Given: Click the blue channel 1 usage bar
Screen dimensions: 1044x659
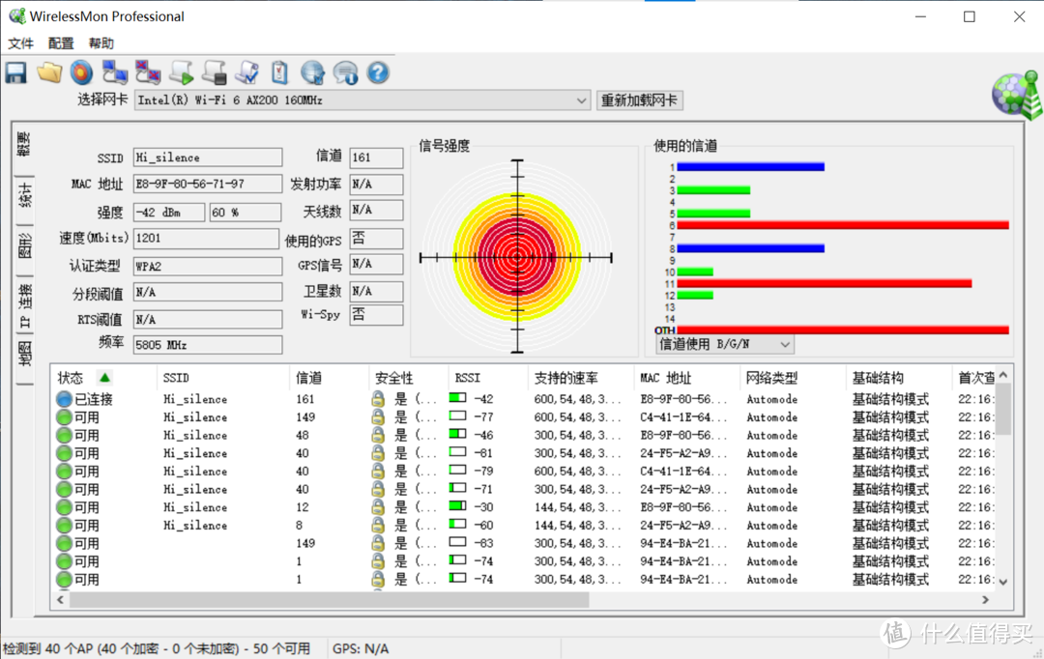Looking at the screenshot, I should pos(751,167).
